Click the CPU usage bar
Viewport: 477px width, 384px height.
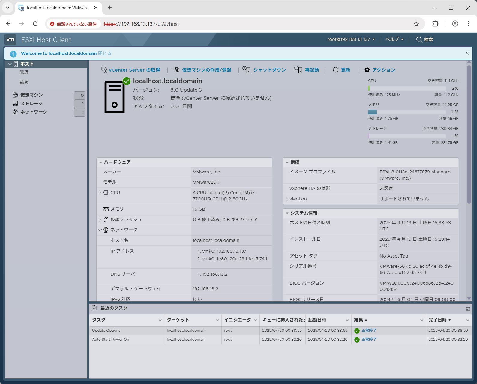407,88
